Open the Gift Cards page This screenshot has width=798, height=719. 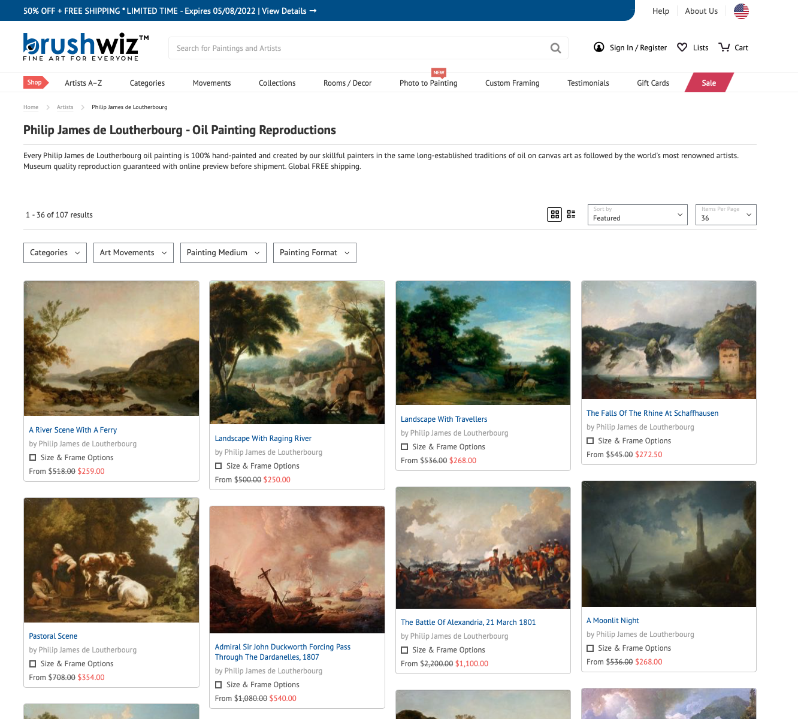click(653, 83)
